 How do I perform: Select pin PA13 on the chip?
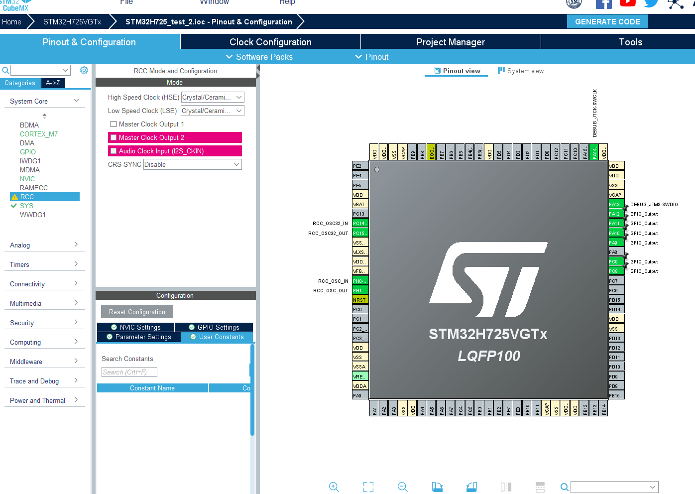(x=616, y=204)
